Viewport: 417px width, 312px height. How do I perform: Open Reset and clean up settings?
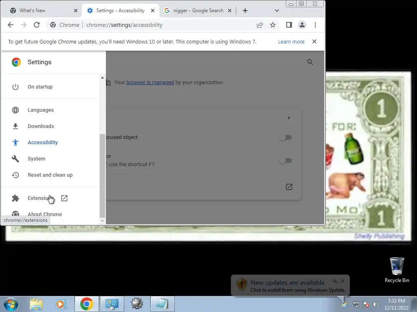50,175
